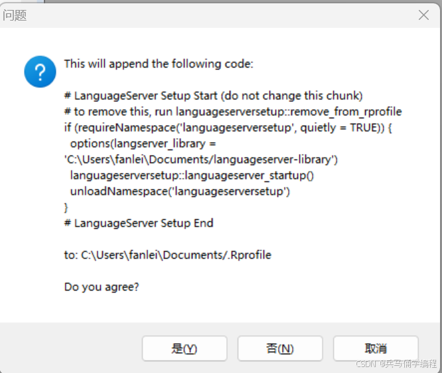This screenshot has width=442, height=373.
Task: Click the unloadNamespace('languageserversetup') line
Action: [x=180, y=191]
